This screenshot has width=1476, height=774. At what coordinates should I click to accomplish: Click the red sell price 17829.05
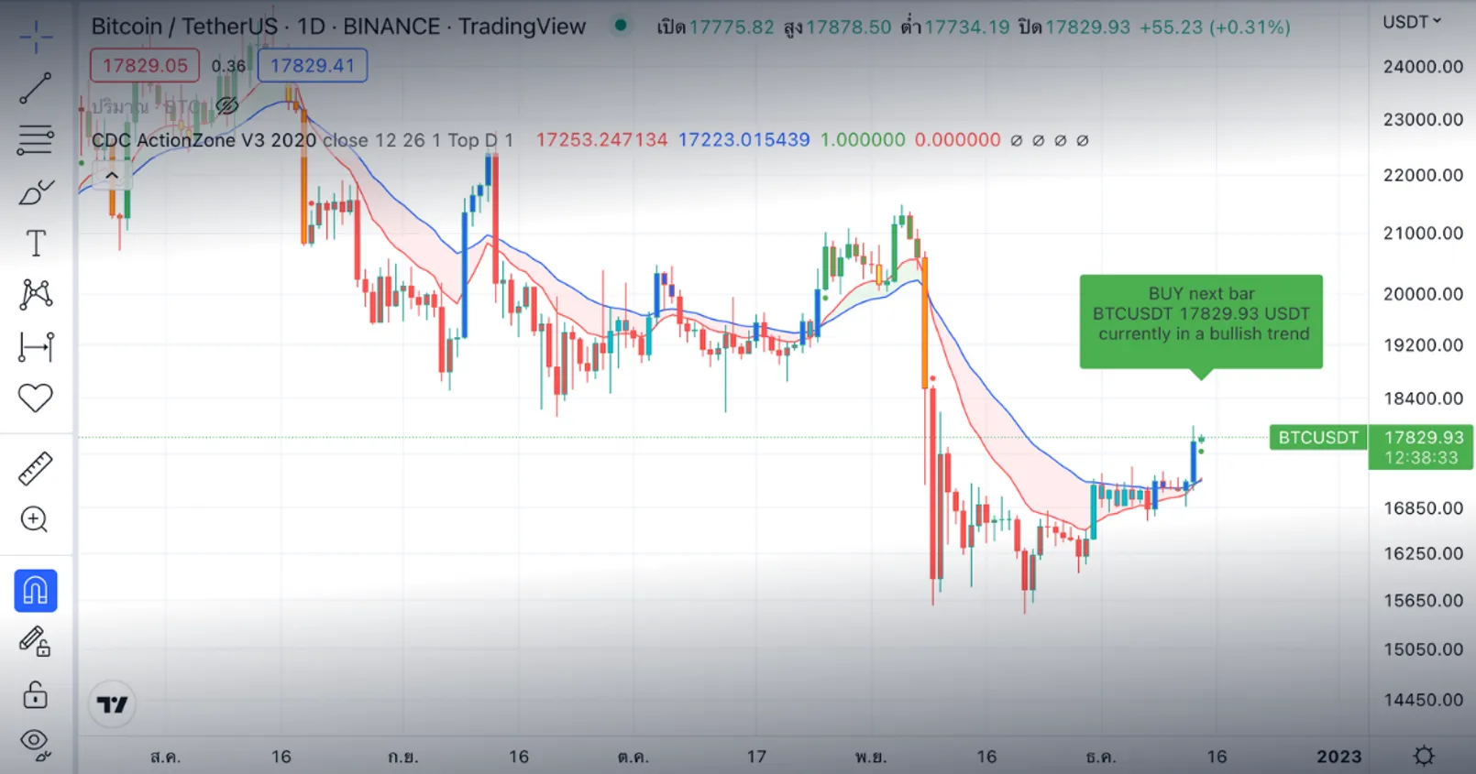(x=145, y=66)
